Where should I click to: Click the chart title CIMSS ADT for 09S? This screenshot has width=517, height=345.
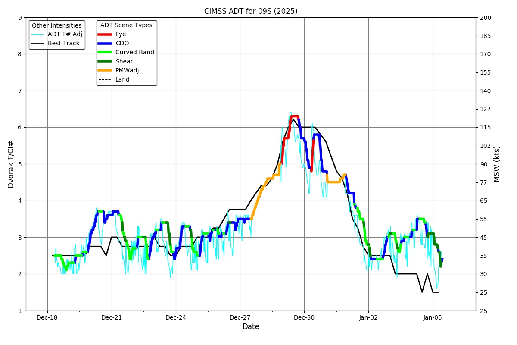tap(251, 11)
